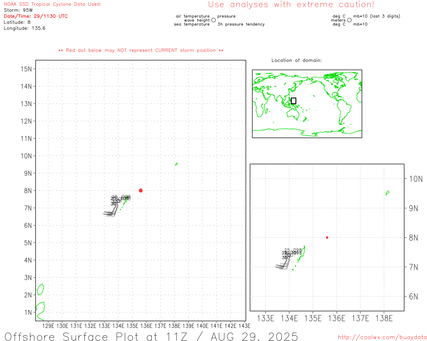Click the green island outline near 2N on main map
This screenshot has height=341, width=427.
[40, 289]
